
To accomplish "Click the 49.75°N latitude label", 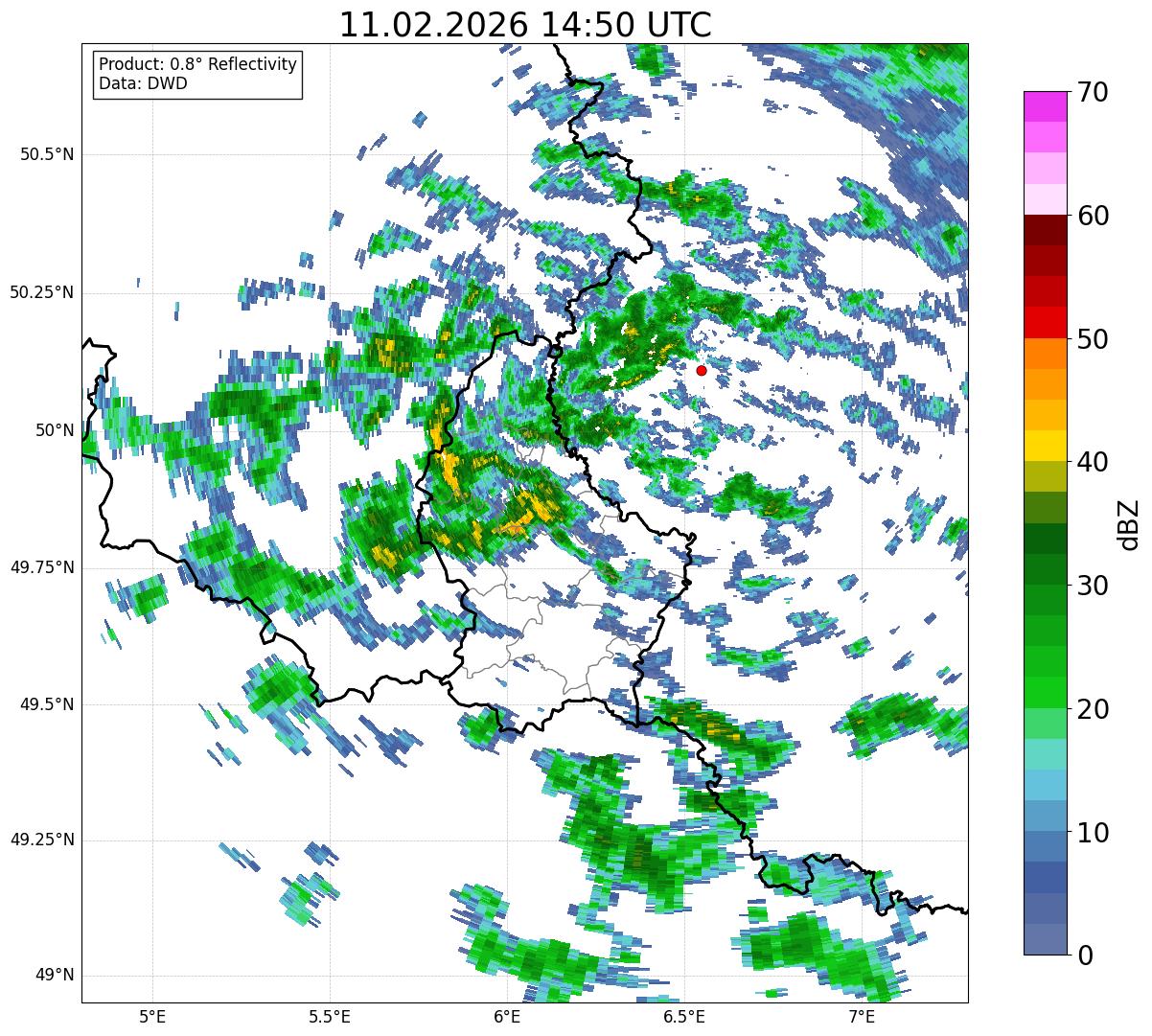I will pyautogui.click(x=42, y=567).
